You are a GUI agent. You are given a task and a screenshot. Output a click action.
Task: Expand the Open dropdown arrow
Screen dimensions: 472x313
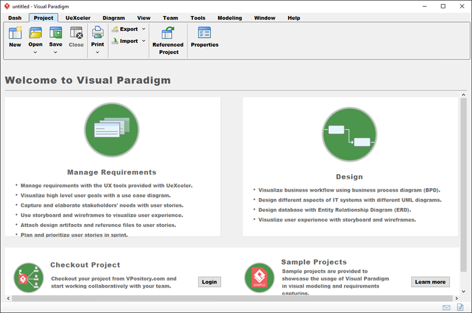(35, 52)
